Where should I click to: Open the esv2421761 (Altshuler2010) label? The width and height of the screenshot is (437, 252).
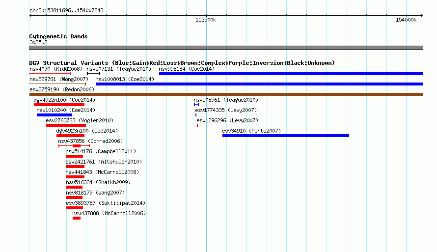point(104,162)
